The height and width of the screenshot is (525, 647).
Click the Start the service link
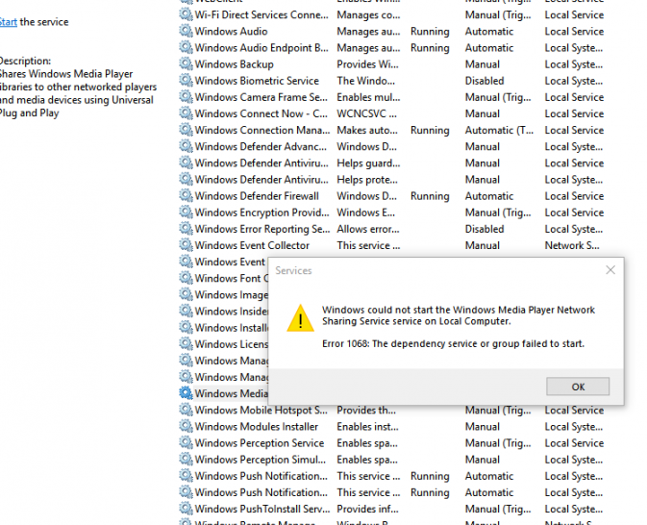[9, 22]
